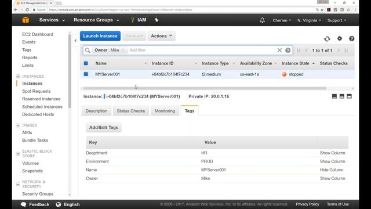Click the Add/Edit Tags button
The width and height of the screenshot is (371, 209).
click(x=104, y=128)
